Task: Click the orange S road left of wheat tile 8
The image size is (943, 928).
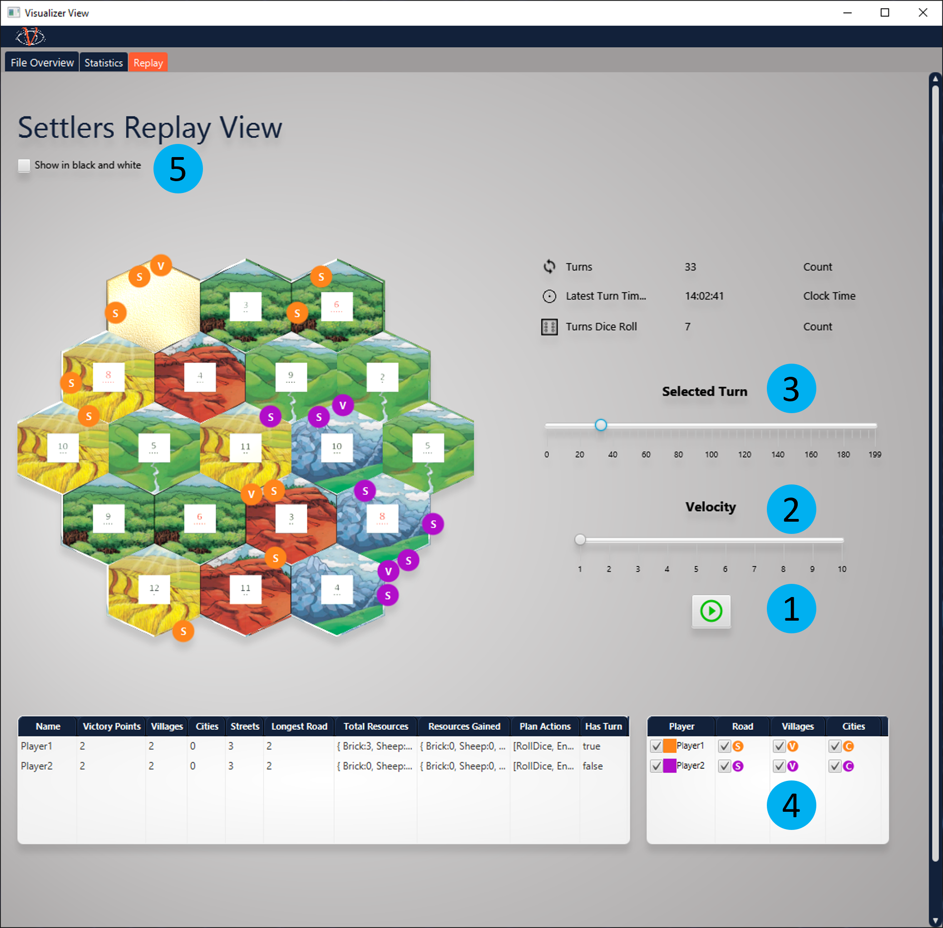Action: 71,383
